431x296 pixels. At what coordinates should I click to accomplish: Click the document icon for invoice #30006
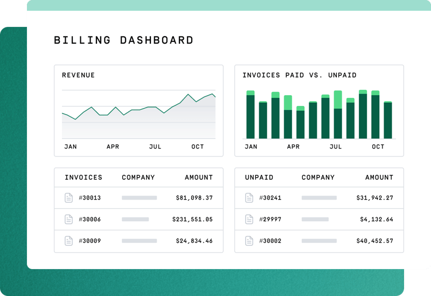(x=68, y=219)
